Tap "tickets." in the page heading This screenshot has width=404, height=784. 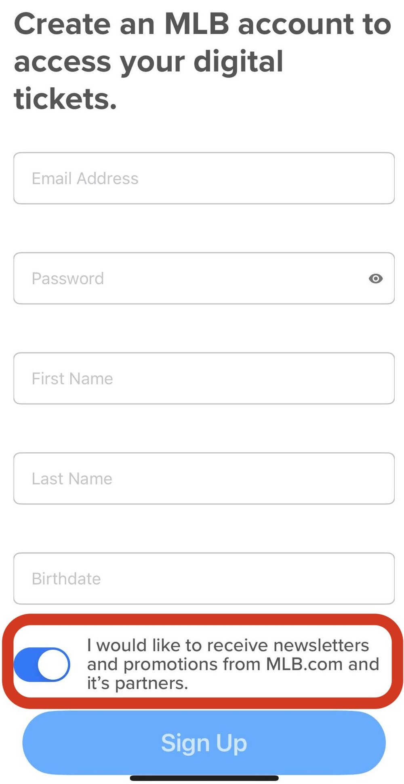[x=65, y=99]
